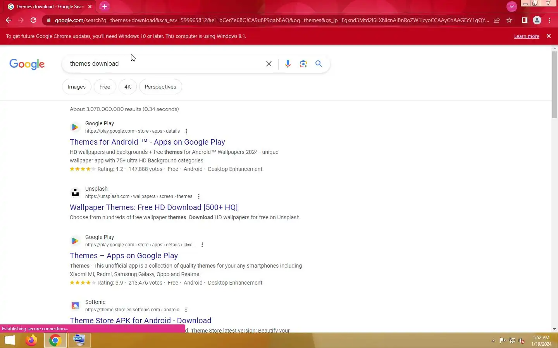
Task: Click the Google Play favicon of first result
Action: coord(75,127)
